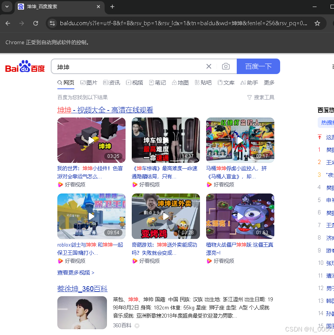Screen dimensions: 334x335
Task: Open image search camera icon
Action: (226, 66)
